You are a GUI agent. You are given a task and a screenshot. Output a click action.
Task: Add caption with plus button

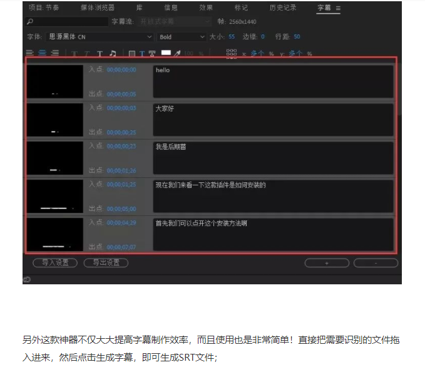(x=327, y=263)
